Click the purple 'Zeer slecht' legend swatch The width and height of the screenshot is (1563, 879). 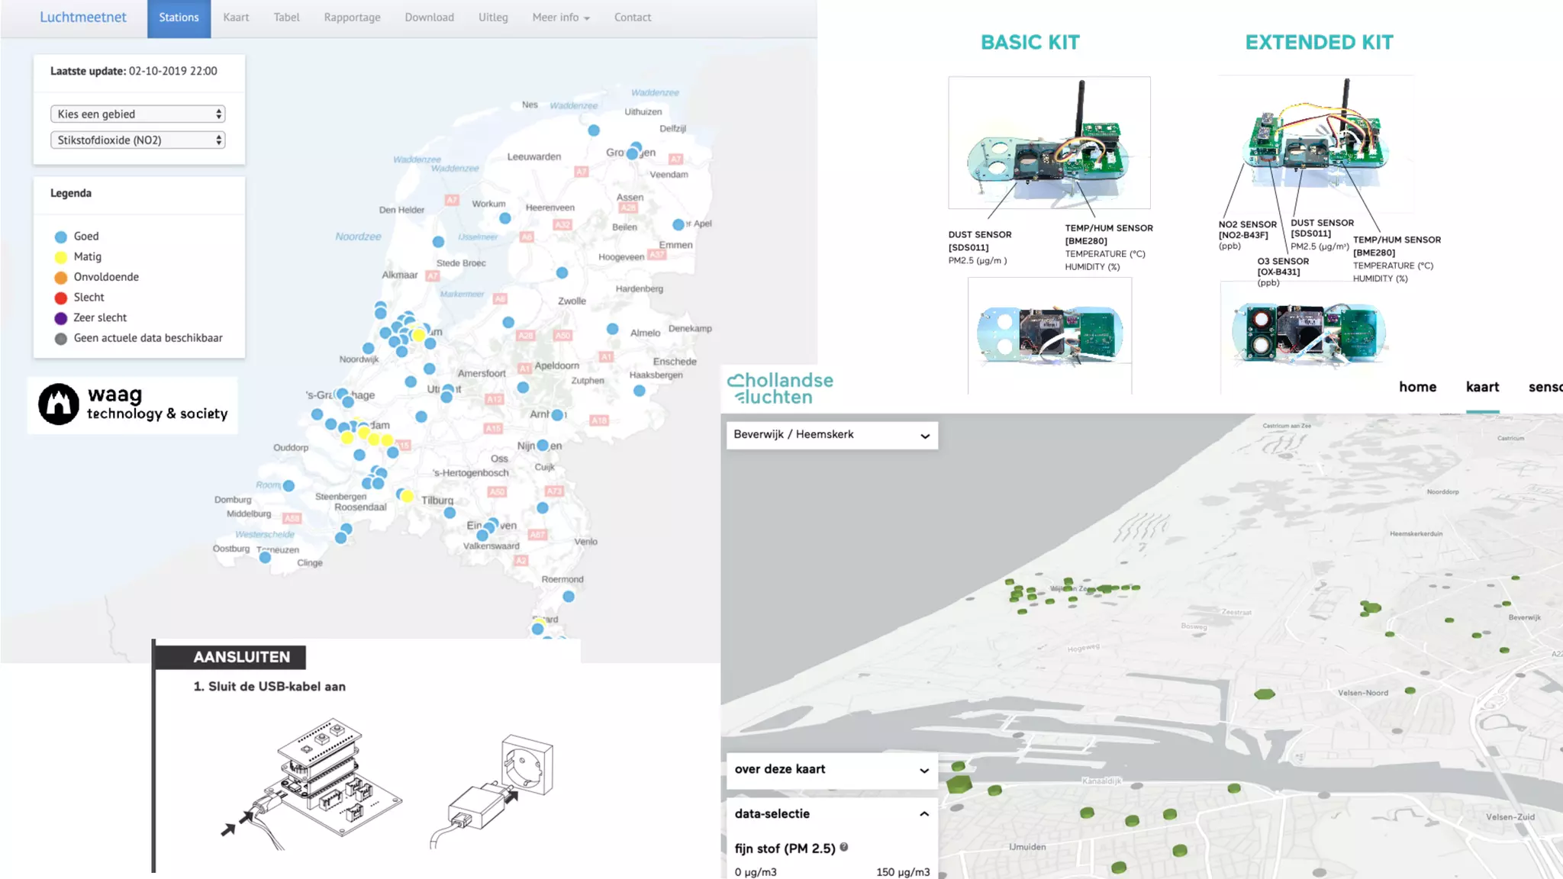[61, 318]
